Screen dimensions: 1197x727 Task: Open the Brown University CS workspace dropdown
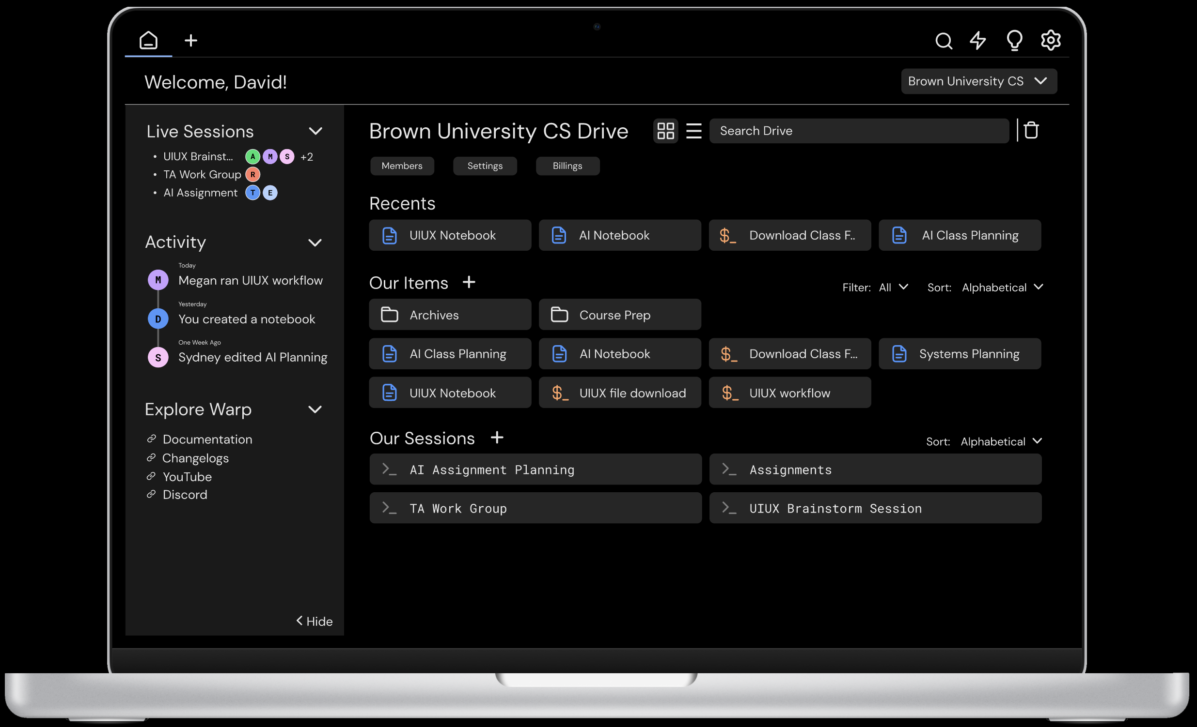[x=978, y=81]
